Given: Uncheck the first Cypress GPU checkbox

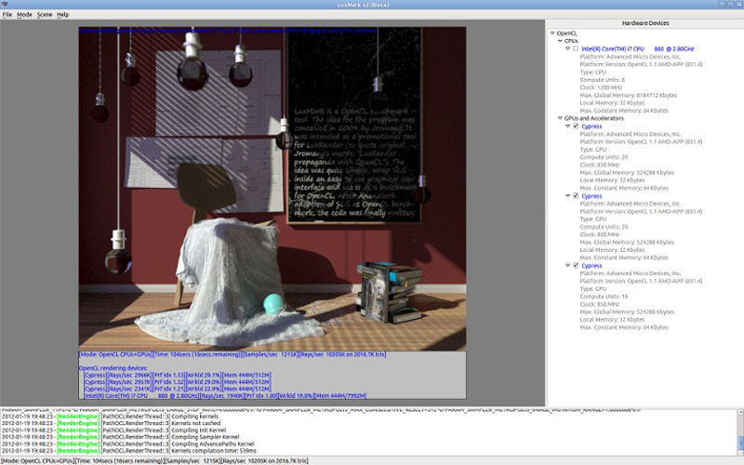Looking at the screenshot, I should [576, 126].
